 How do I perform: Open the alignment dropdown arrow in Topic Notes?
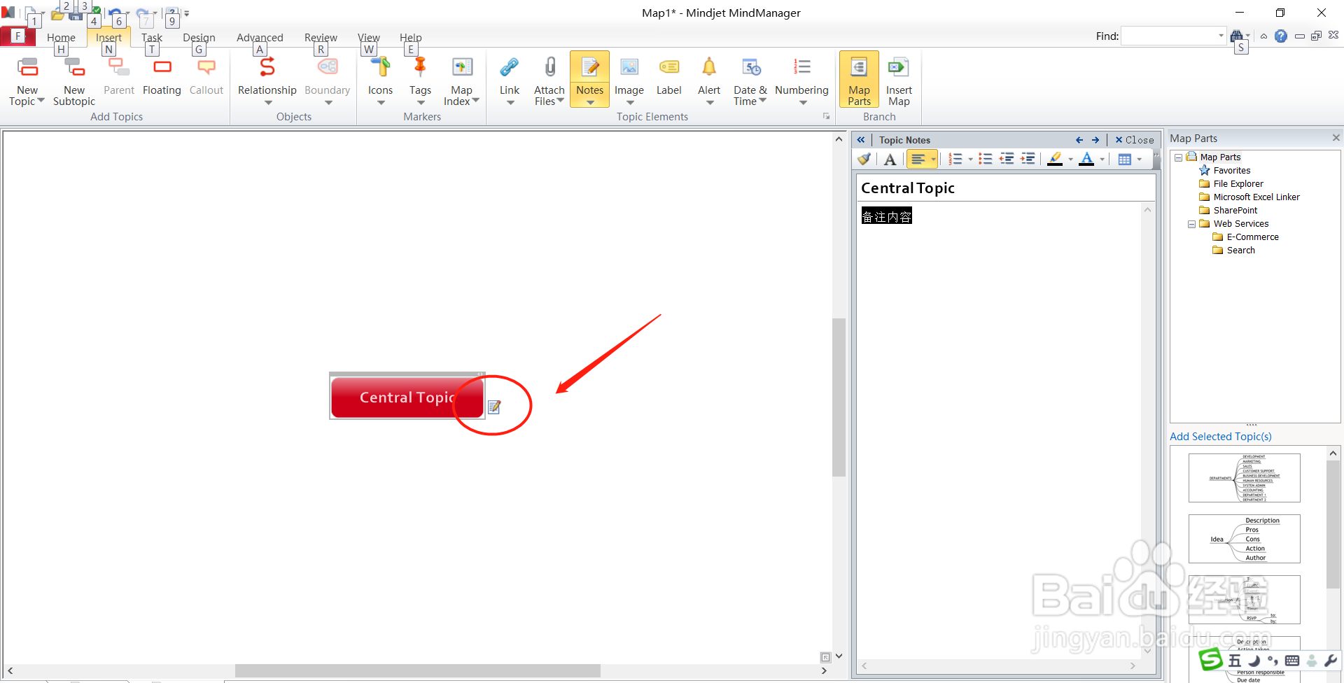point(933,160)
